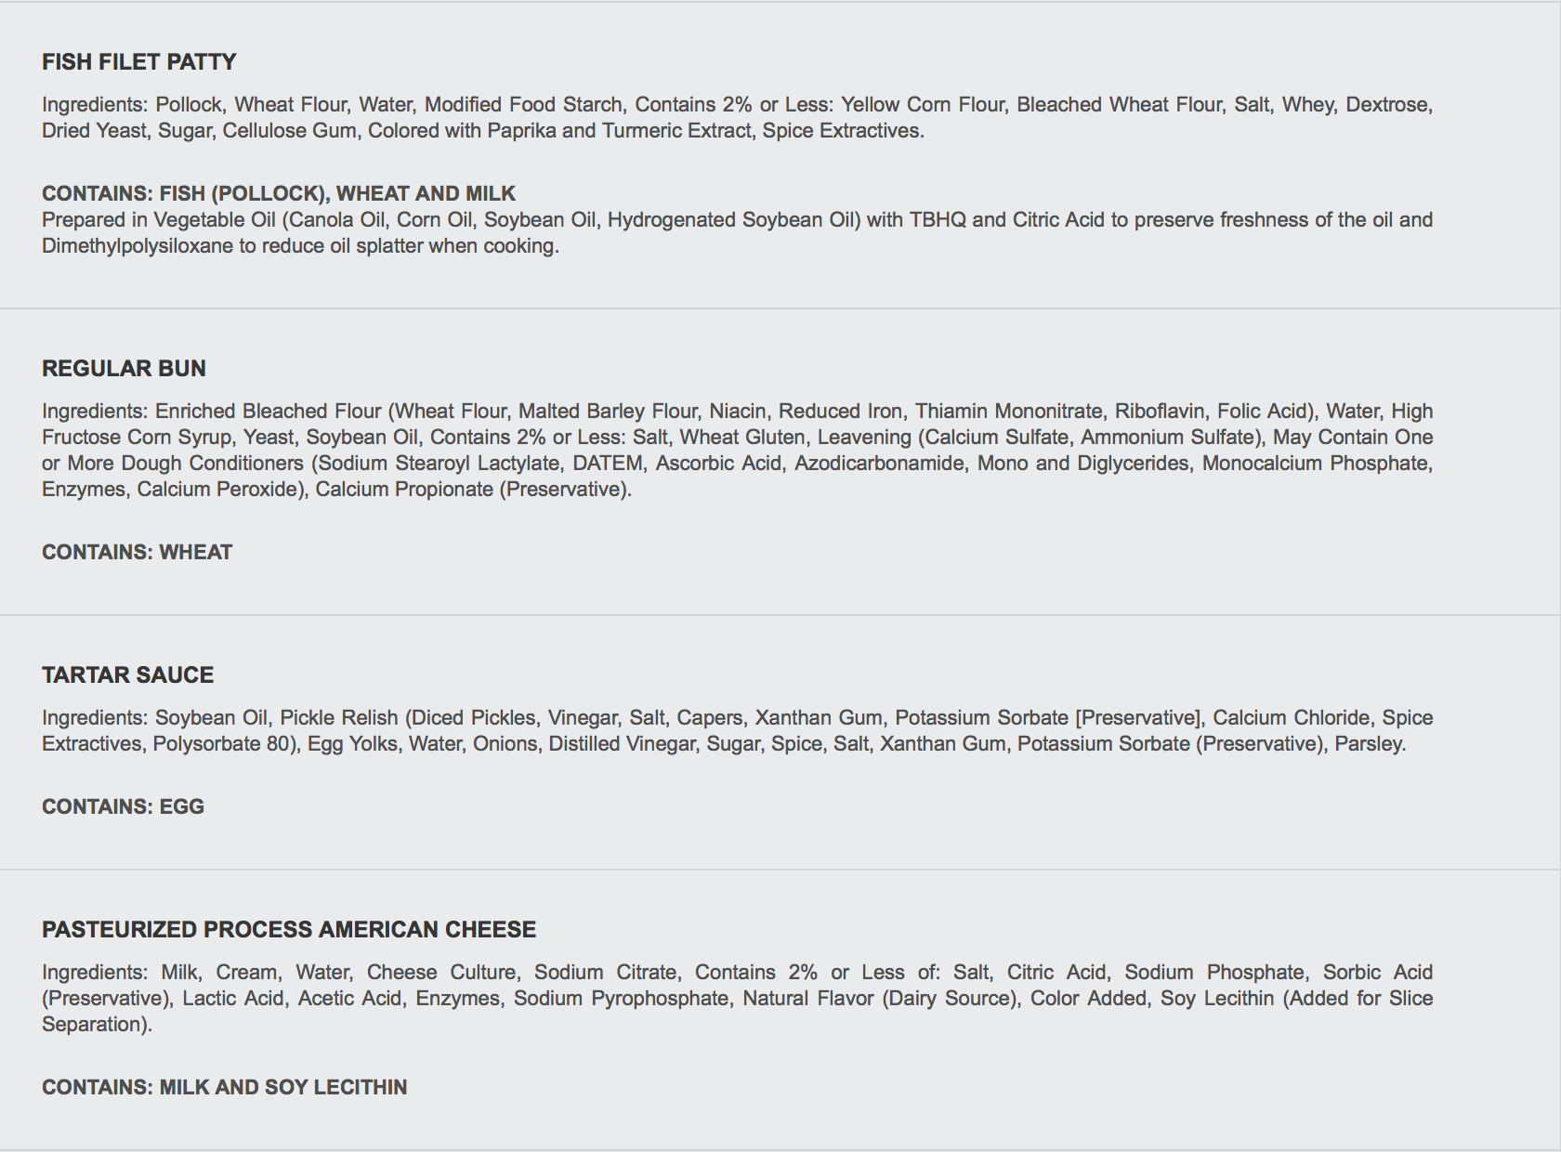Click the CONTAINS: WHEAT allergen line
This screenshot has height=1152, width=1561.
click(x=138, y=552)
